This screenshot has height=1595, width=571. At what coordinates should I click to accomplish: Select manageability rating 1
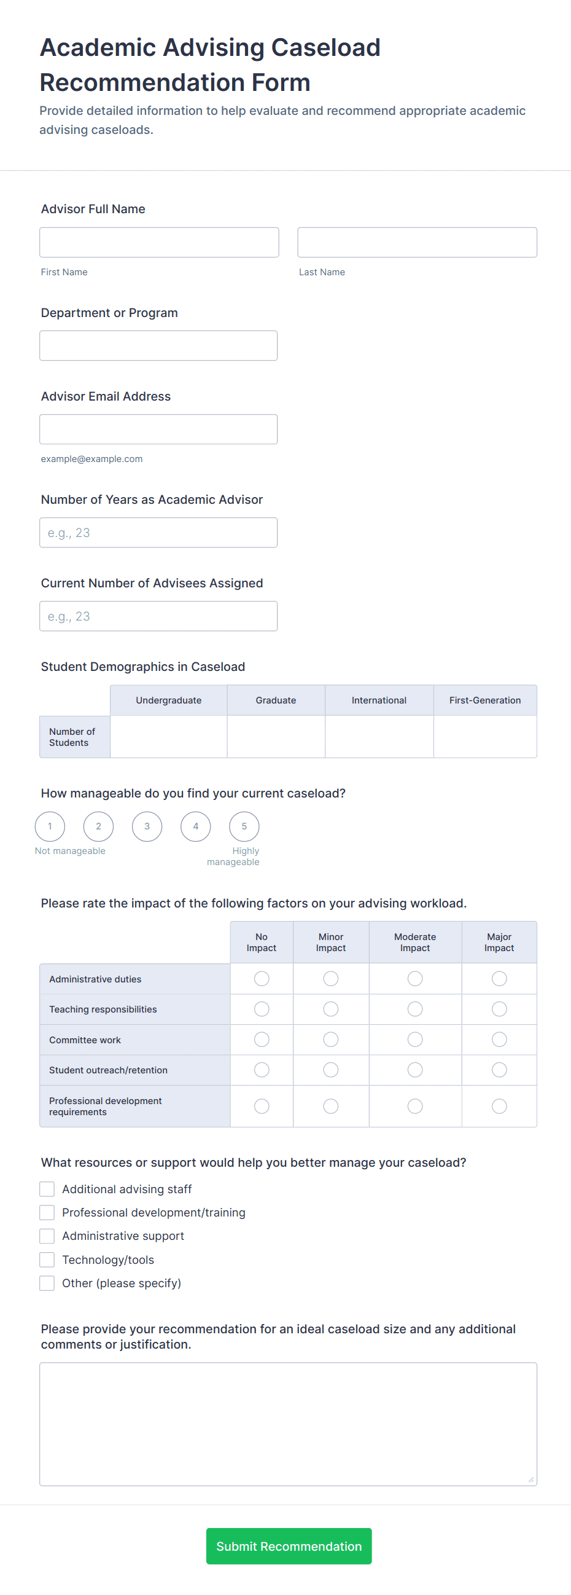point(50,826)
